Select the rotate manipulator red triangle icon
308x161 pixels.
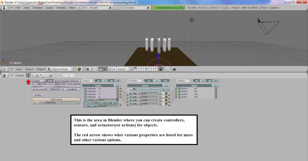pos(105,69)
